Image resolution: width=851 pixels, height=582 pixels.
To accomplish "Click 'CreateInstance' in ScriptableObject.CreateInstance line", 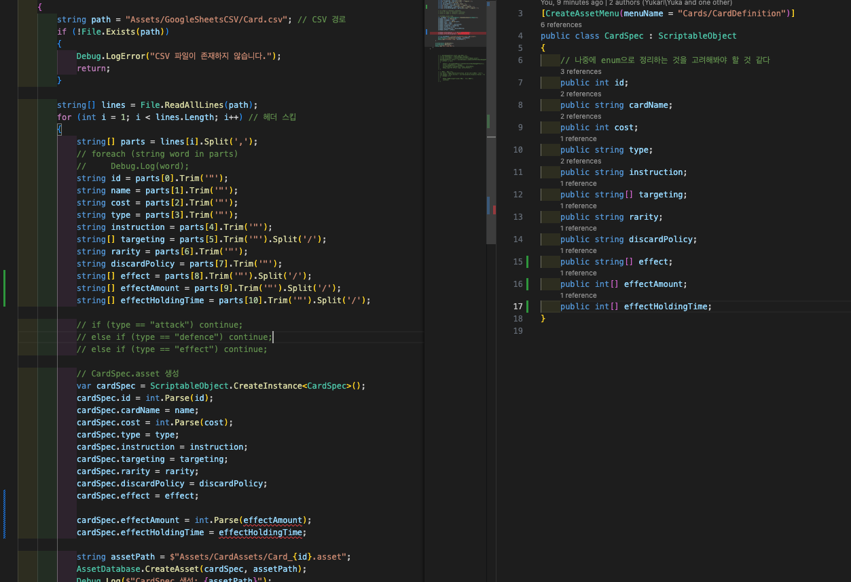I will (x=268, y=386).
